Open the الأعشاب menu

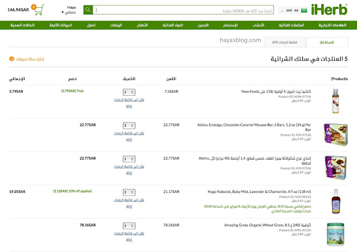click(258, 25)
